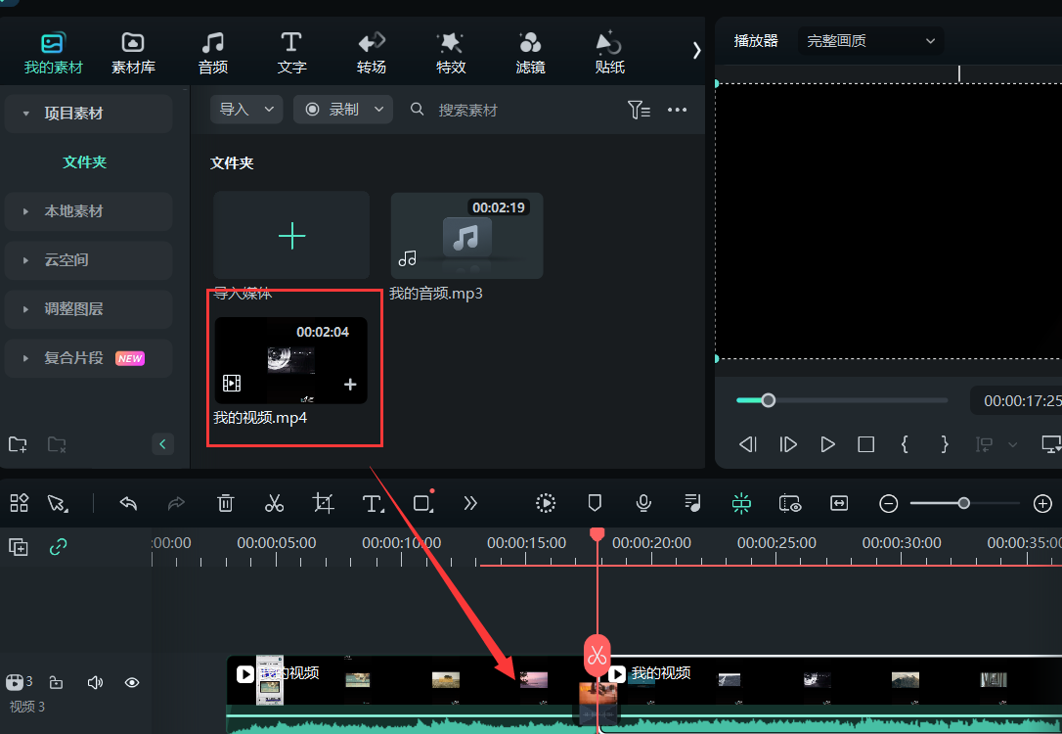Screen dimensions: 1062x734
Task: Click the timeline zoom slider handle
Action: point(963,503)
